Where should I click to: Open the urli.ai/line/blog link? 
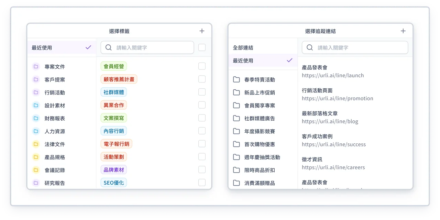click(330, 121)
